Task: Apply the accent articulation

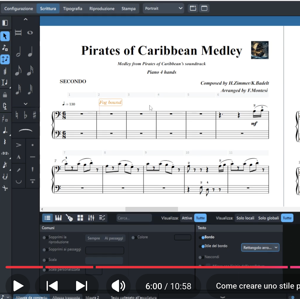Action: click(19, 145)
